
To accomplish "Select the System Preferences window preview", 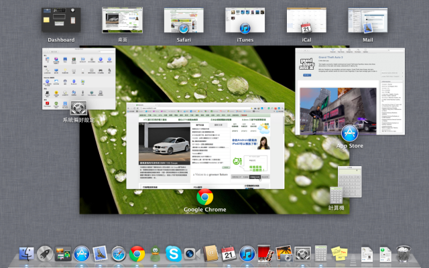I will (x=79, y=79).
